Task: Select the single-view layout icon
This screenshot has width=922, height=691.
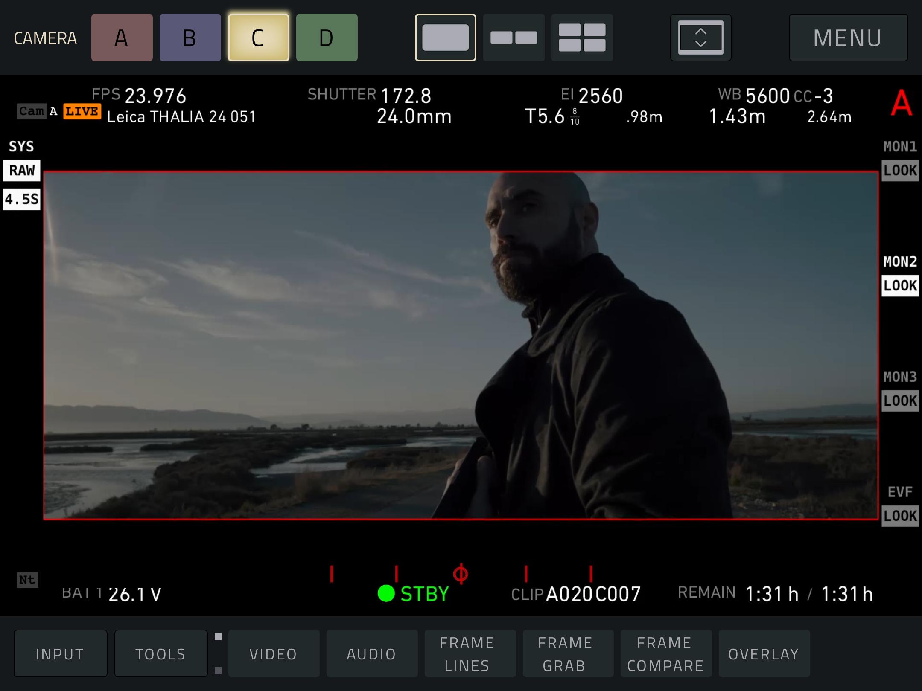Action: (x=445, y=38)
